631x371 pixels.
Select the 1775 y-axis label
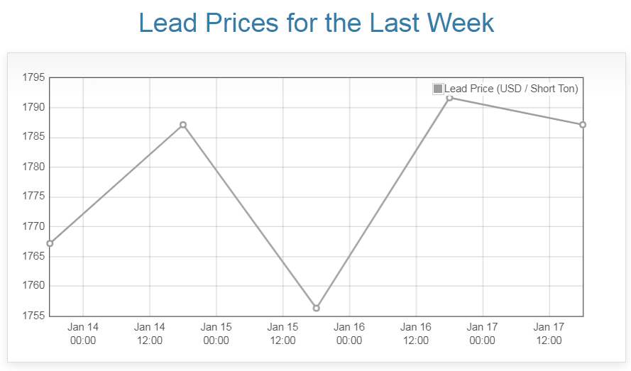click(33, 196)
